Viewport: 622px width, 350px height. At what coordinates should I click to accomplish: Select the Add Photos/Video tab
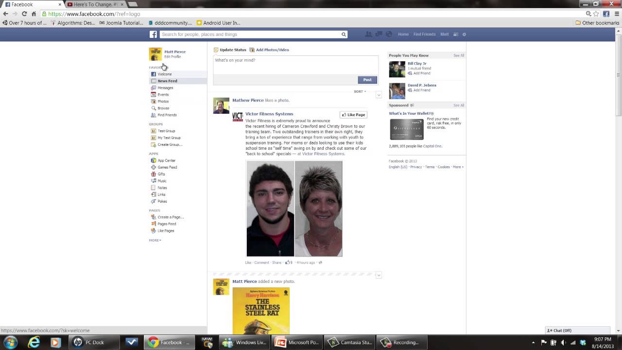pos(269,50)
